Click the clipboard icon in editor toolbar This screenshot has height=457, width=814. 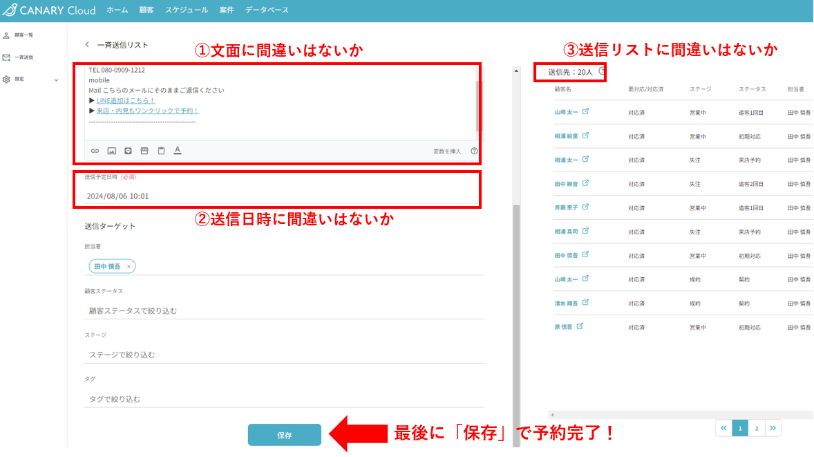point(162,151)
